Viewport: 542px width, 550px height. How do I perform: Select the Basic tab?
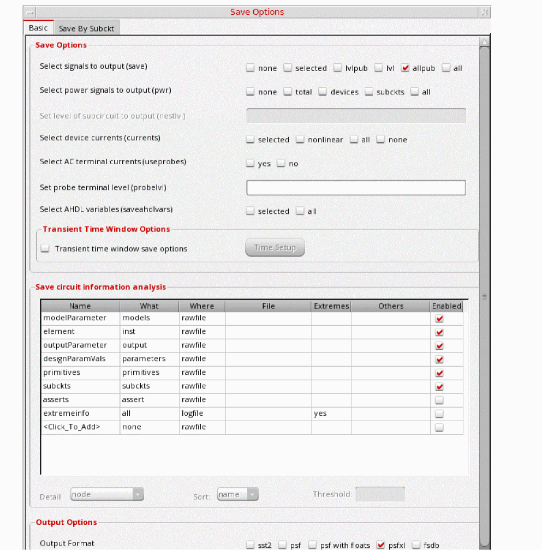[38, 28]
